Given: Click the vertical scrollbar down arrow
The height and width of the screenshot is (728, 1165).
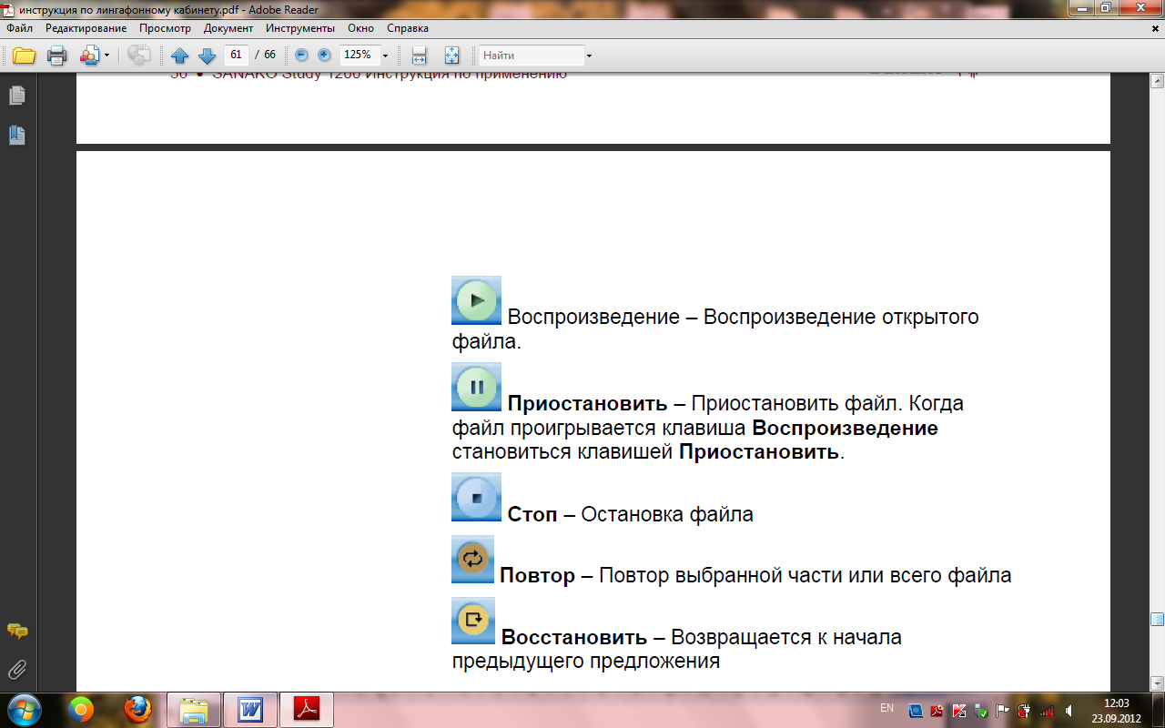Looking at the screenshot, I should (x=1157, y=682).
